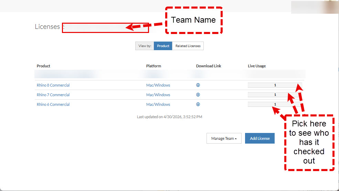Switch view to Related Licenses
Screen dimensions: 339x191
[x=188, y=46]
